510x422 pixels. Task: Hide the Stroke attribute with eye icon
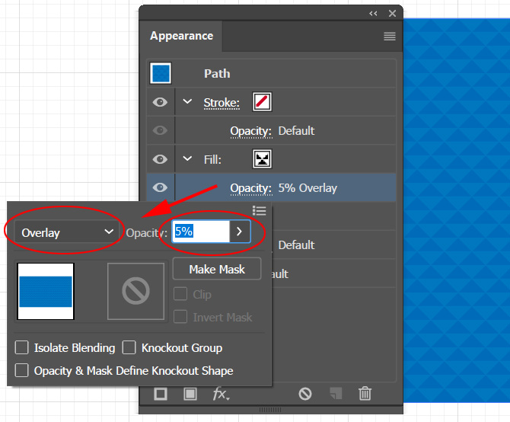(160, 102)
